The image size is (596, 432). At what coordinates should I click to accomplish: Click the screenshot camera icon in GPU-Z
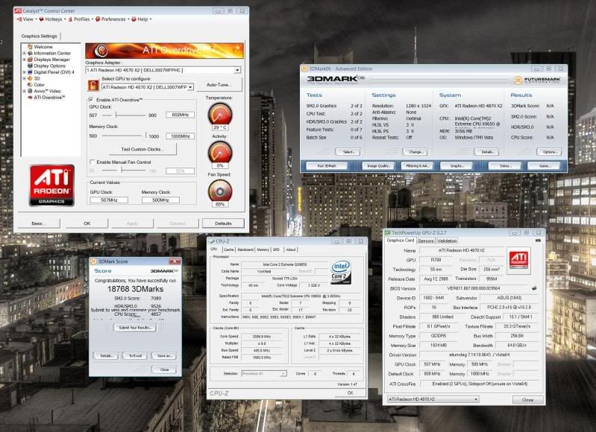point(538,241)
